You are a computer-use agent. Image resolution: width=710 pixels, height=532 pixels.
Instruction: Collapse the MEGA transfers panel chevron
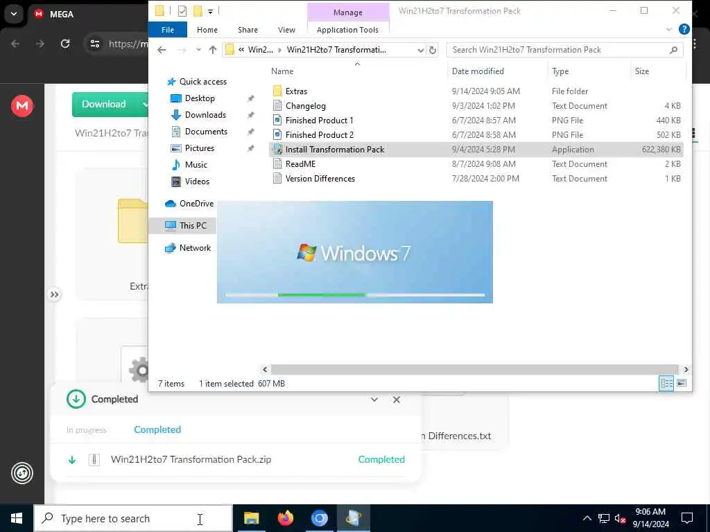(x=374, y=400)
